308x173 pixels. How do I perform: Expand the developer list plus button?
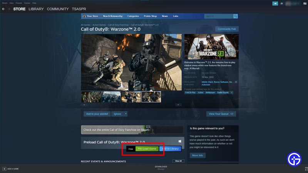(x=236, y=82)
